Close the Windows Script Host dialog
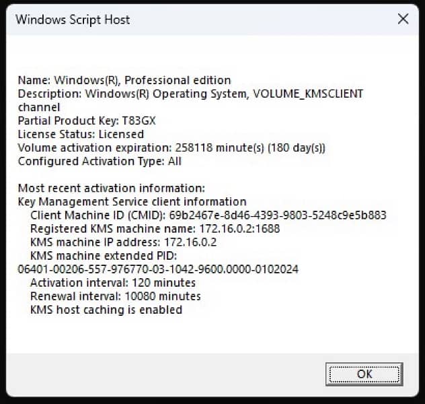Image resolution: width=425 pixels, height=404 pixels. [403, 19]
